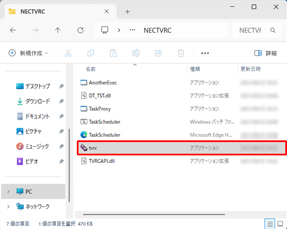This screenshot has height=229, width=287.
Task: Expand the PC tree node chevron
Action: tap(8, 192)
